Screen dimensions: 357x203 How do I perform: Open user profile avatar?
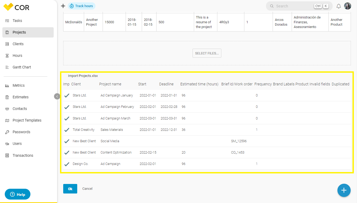click(347, 6)
